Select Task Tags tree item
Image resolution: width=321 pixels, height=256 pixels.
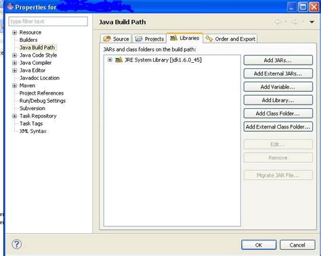(31, 124)
